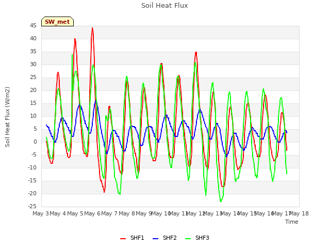Toggle the SHF2 legend entry
Image resolution: width=330 pixels, height=248 pixels.
[x=164, y=238]
